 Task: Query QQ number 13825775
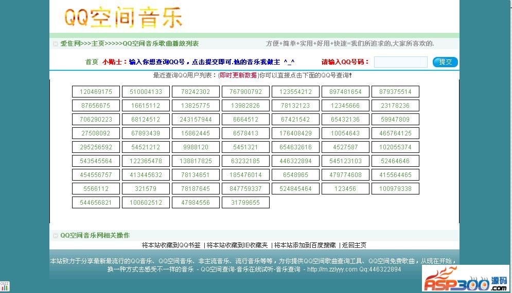click(196, 106)
